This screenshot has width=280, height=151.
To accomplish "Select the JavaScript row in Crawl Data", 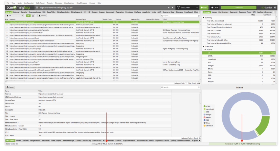I will (239, 59).
